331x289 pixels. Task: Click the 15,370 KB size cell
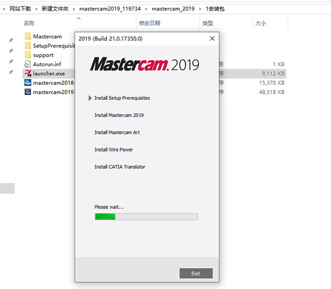(271, 83)
